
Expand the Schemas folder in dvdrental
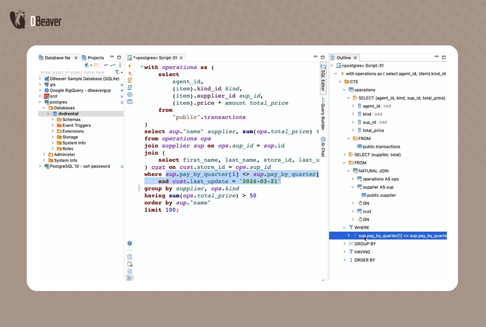click(x=53, y=120)
